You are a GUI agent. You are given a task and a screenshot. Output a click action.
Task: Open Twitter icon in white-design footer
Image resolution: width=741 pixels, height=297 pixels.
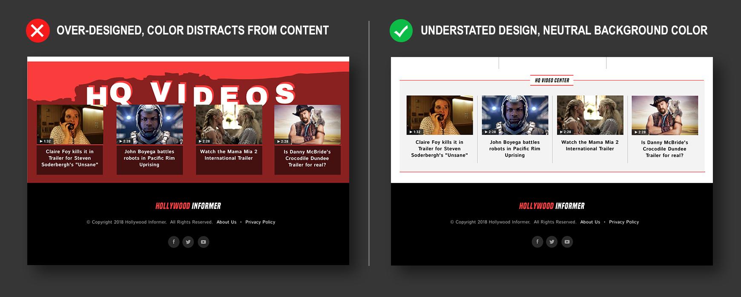pos(552,242)
